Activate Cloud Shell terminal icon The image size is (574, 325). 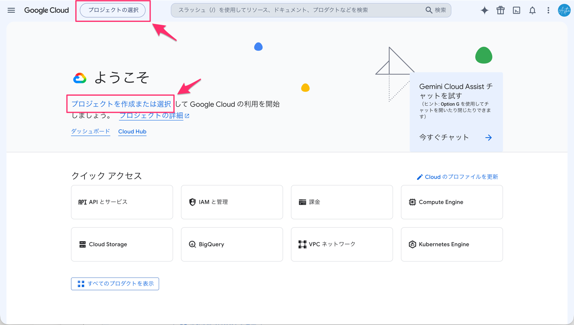tap(517, 10)
